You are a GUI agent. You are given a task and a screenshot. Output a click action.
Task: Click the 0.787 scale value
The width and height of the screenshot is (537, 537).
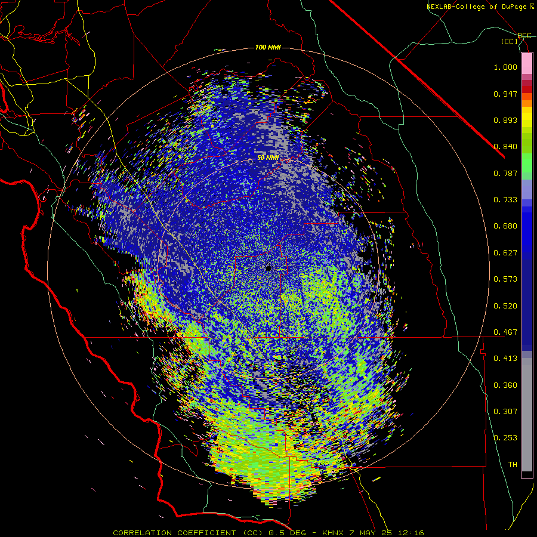click(505, 173)
